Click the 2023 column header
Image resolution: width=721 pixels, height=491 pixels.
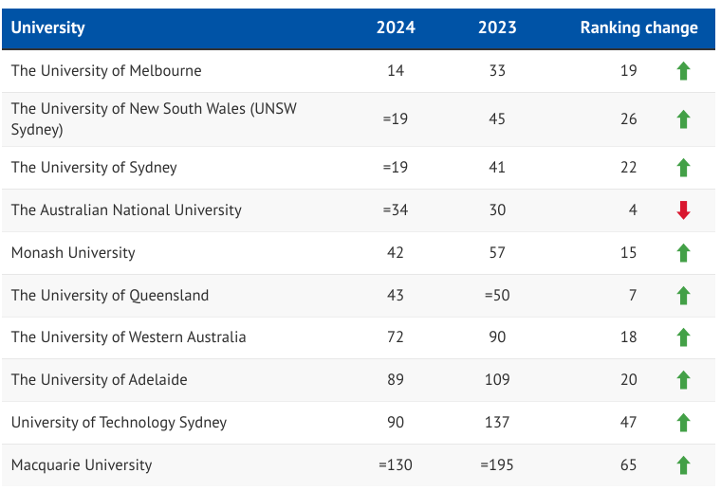[497, 27]
